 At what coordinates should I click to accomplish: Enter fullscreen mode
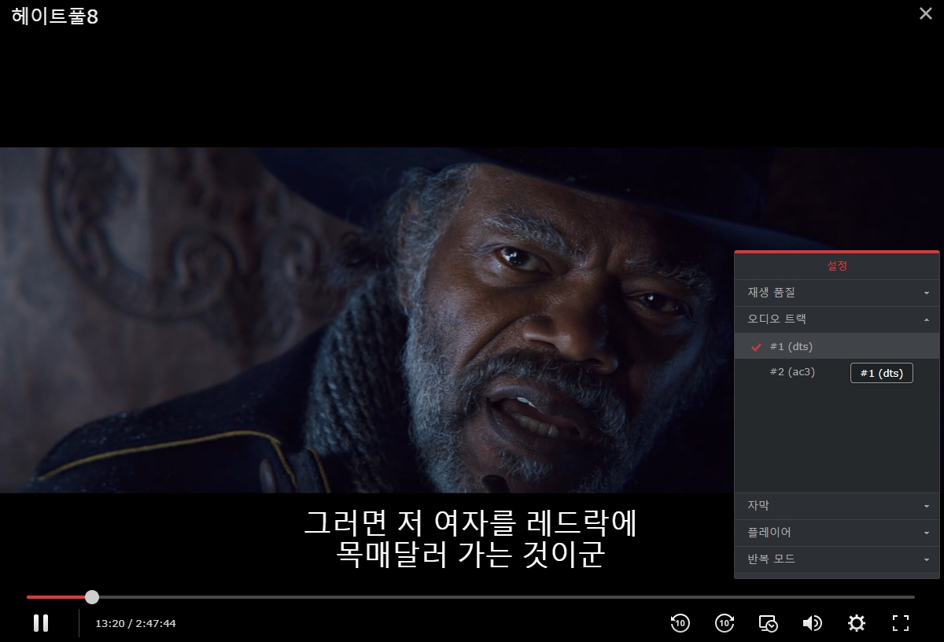pos(901,623)
